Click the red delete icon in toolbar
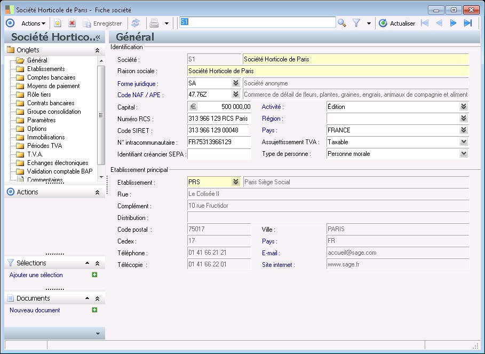 click(72, 23)
